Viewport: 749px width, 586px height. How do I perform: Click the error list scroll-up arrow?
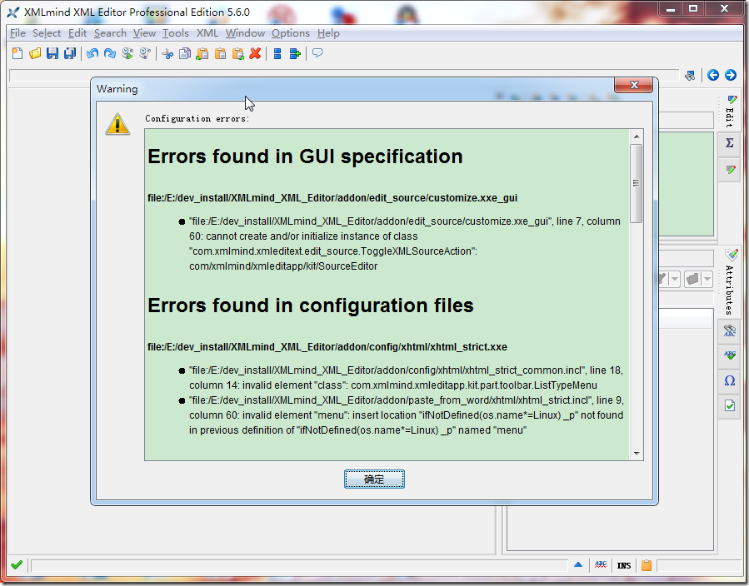[637, 137]
